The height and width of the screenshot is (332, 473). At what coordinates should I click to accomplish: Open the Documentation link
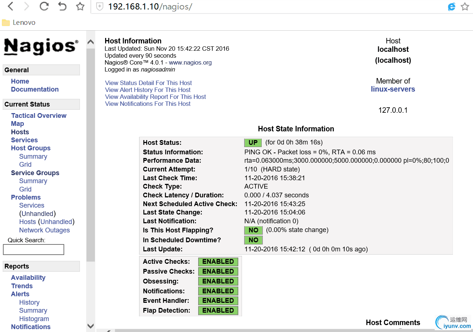[35, 89]
